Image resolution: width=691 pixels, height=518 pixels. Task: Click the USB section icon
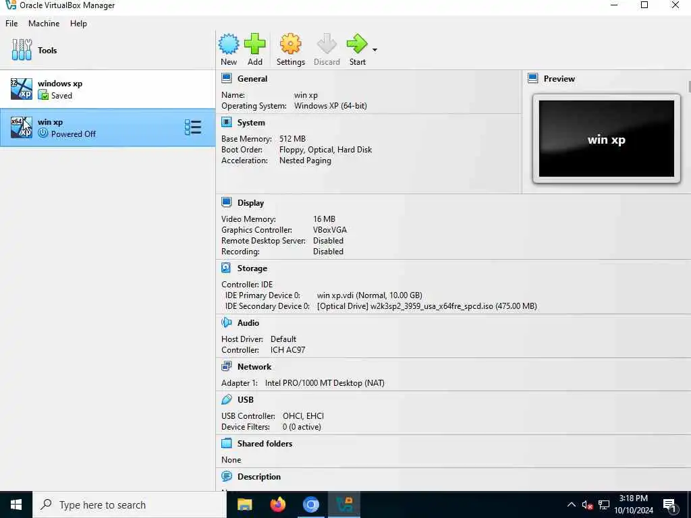pyautogui.click(x=227, y=399)
